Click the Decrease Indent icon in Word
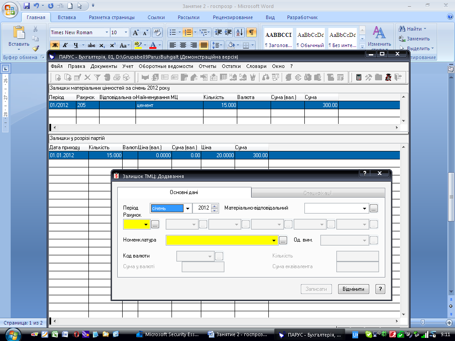 click(x=218, y=32)
